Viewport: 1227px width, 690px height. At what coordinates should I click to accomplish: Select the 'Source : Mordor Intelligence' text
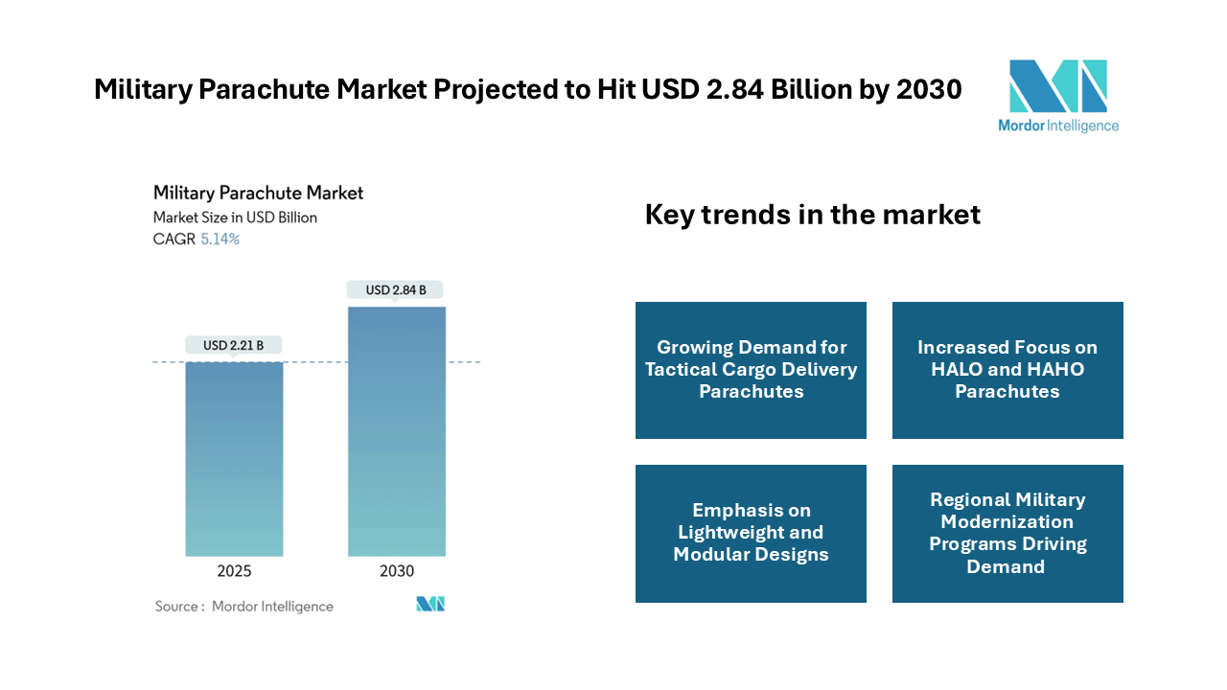point(244,607)
